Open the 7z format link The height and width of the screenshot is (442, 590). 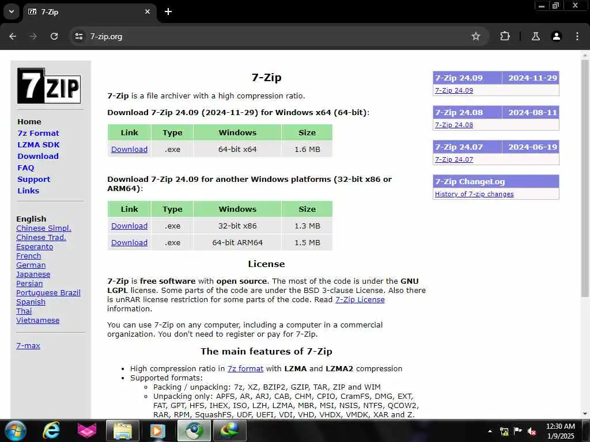tap(245, 369)
